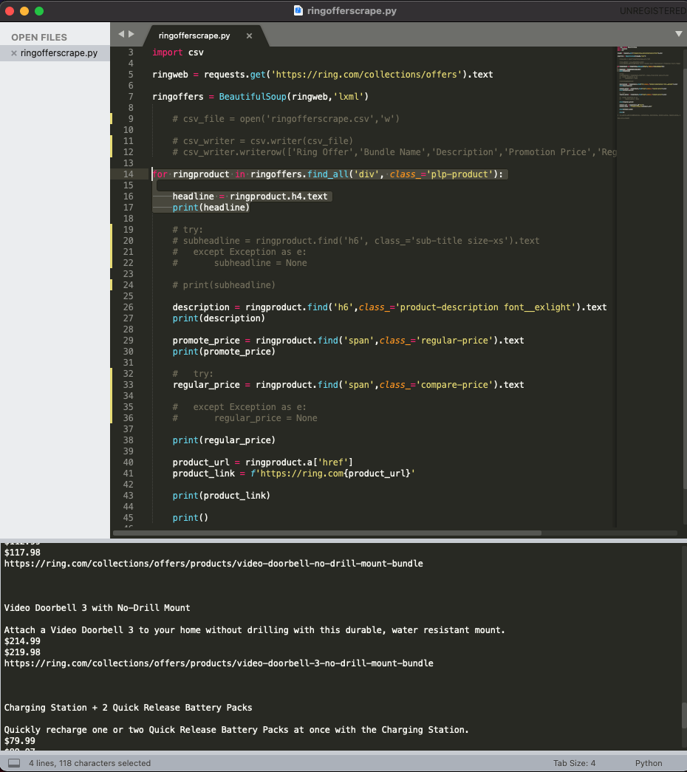Click the horizontal scrollbar of the editor
The width and height of the screenshot is (687, 772).
(327, 533)
